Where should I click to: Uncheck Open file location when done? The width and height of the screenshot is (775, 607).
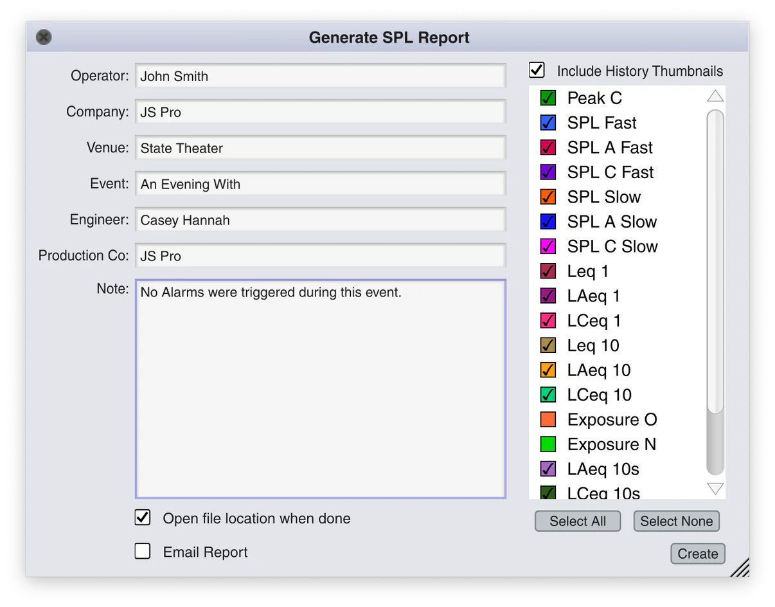143,518
